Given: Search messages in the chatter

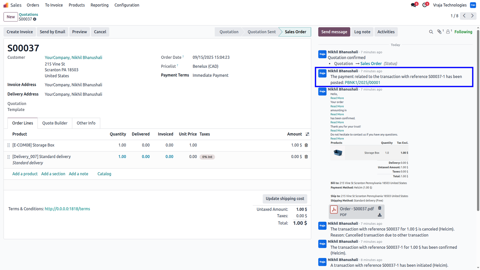Looking at the screenshot, I should 431,32.
